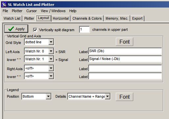The height and width of the screenshot is (119, 169).
Task: Click the Signal / Noise (-Db) label field
Action: [x=125, y=59]
